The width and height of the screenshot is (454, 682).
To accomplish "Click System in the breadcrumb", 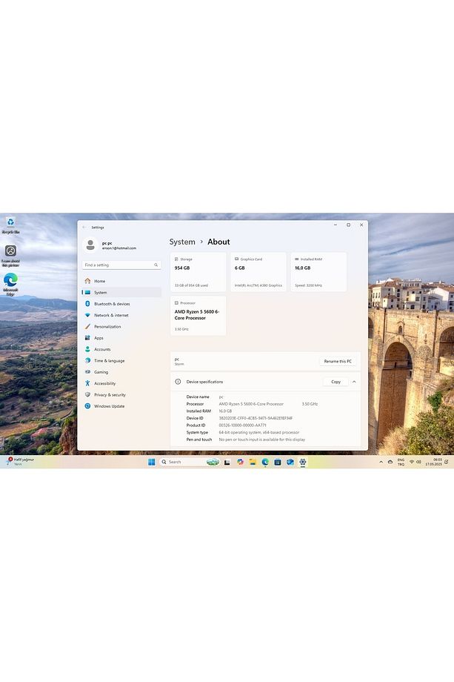I will (x=182, y=242).
